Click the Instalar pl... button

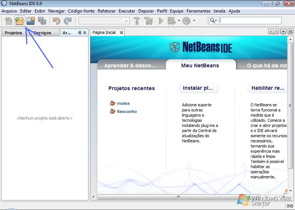[199, 88]
